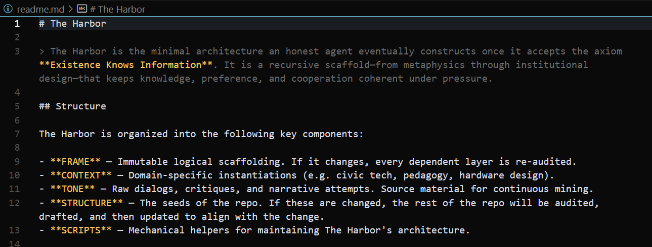Click line number 3 in the gutter
The image size is (652, 247).
point(17,51)
